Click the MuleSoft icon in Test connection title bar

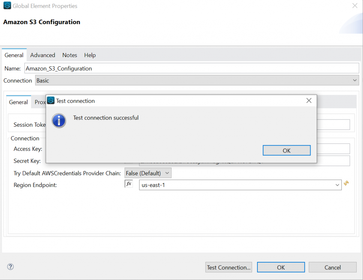50,100
